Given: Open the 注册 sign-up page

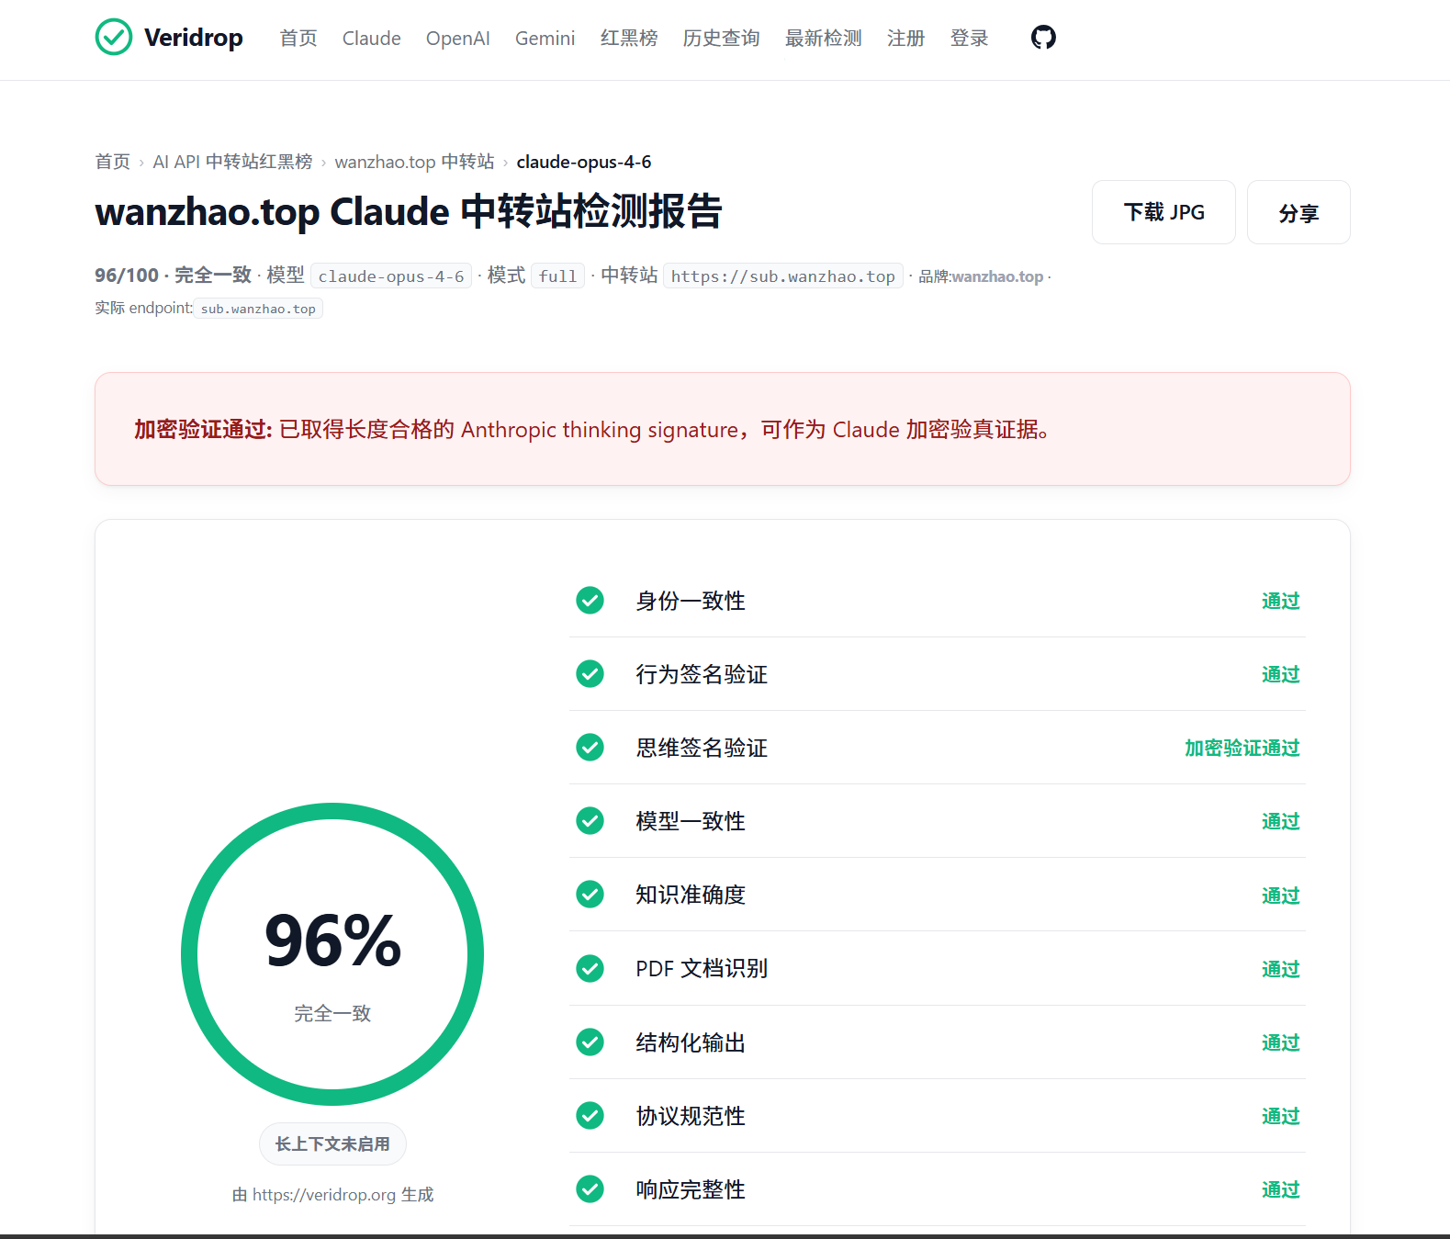Looking at the screenshot, I should (x=906, y=39).
